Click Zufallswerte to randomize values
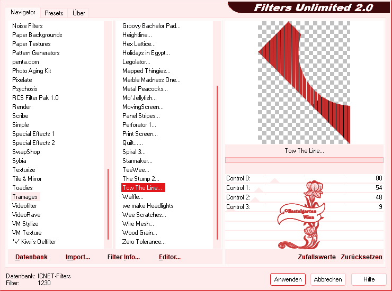392x291 pixels. (317, 257)
